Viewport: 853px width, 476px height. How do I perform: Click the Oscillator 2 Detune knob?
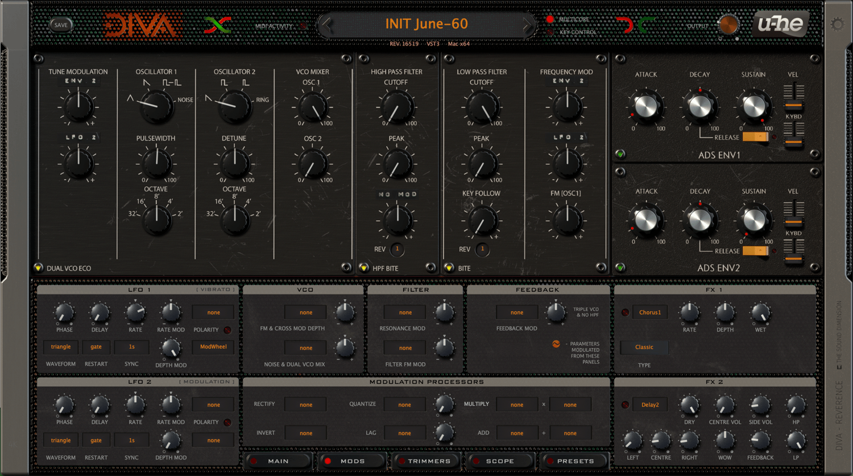[x=234, y=163]
